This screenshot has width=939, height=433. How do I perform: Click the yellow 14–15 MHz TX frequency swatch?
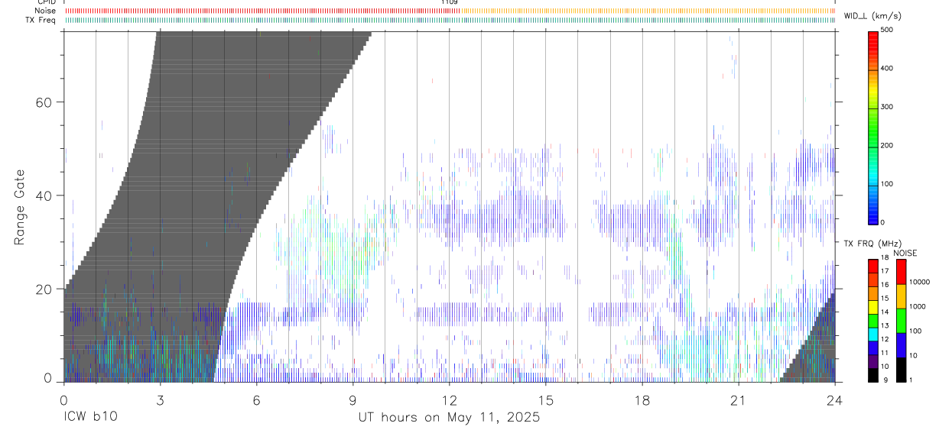pos(873,307)
